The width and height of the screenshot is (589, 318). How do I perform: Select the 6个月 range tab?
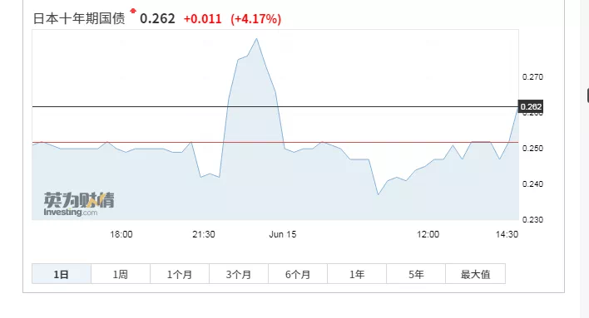298,274
